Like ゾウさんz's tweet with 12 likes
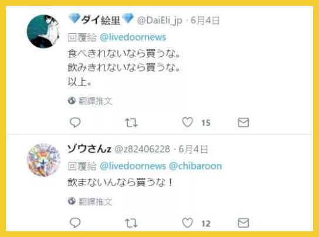 [188, 223]
